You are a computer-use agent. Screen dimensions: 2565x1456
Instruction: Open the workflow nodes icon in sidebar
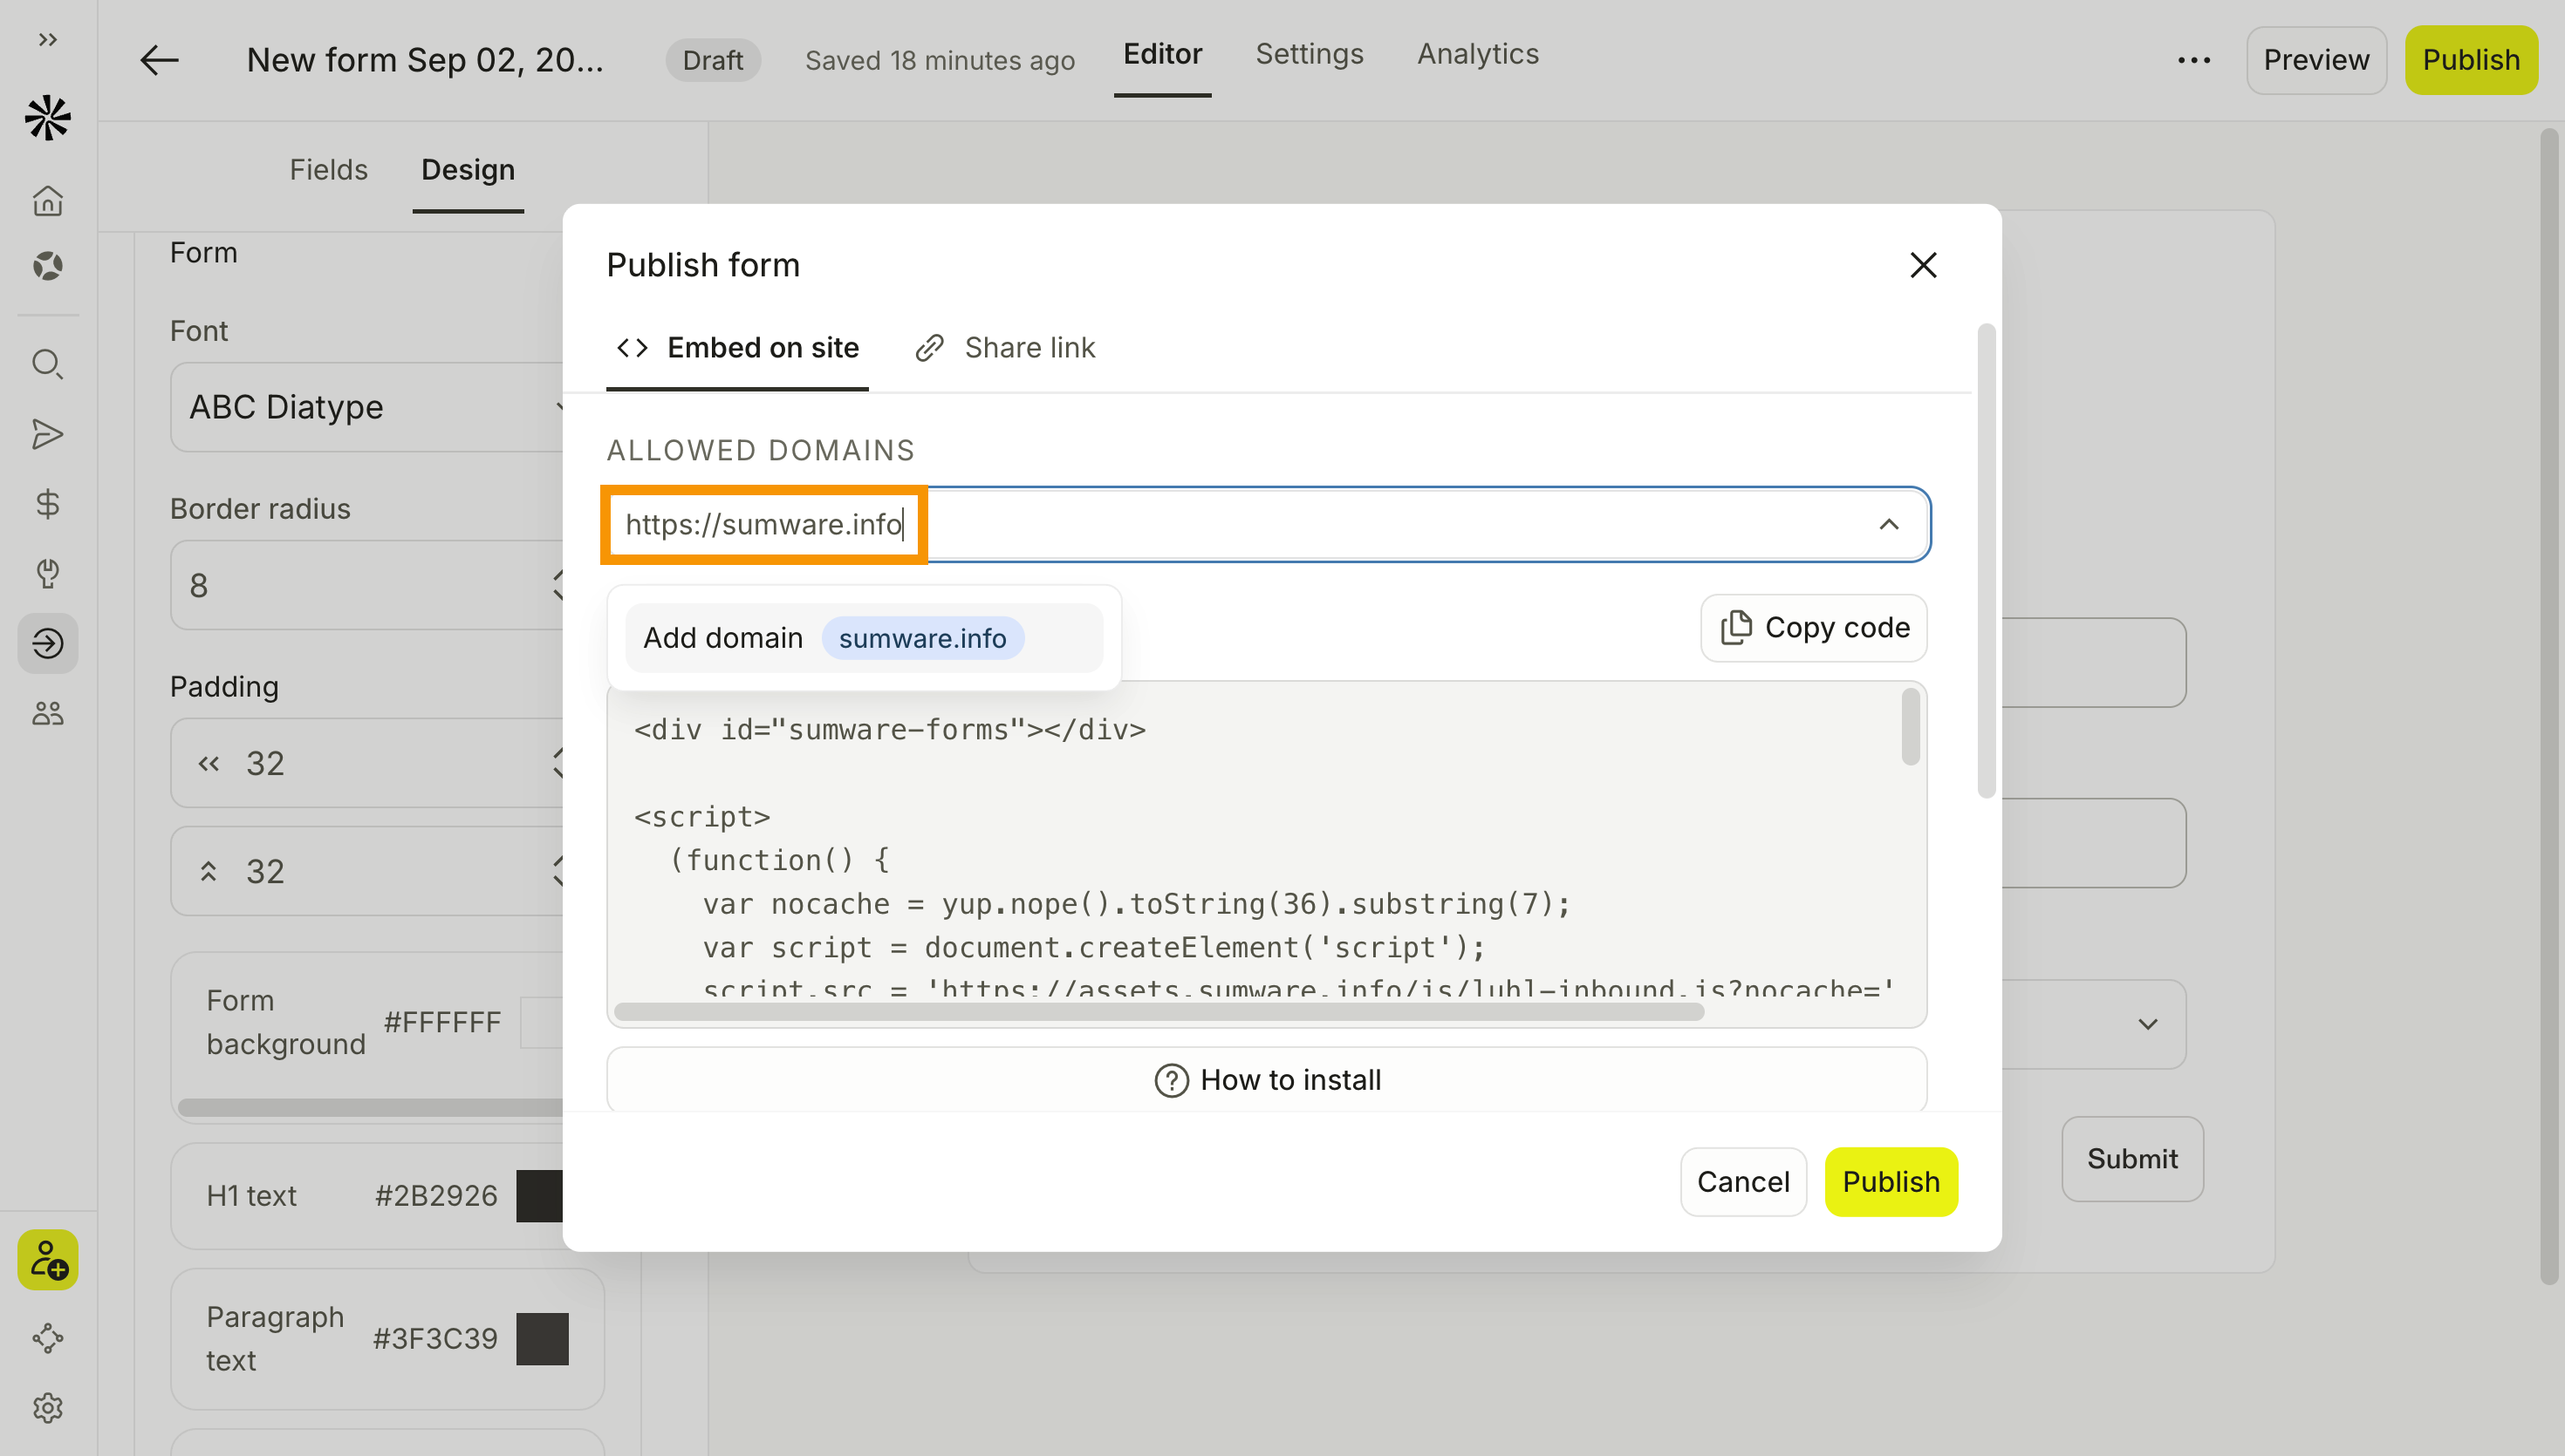(47, 1338)
